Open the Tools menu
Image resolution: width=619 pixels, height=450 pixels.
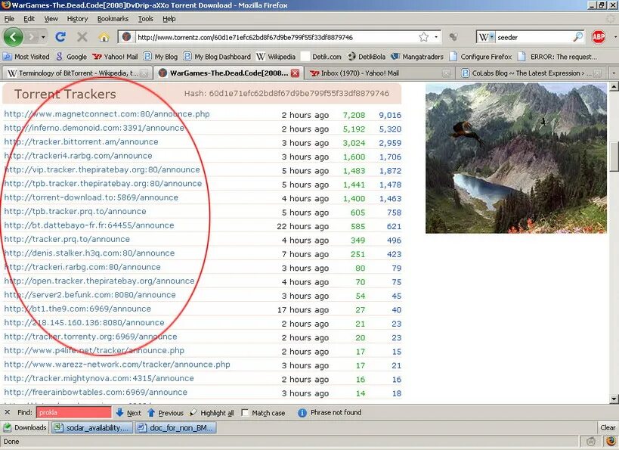[145, 19]
